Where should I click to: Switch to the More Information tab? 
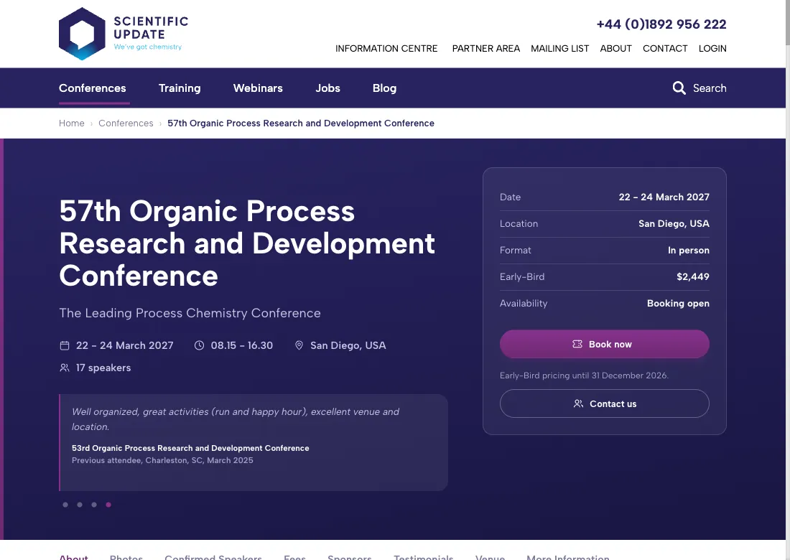568,557
